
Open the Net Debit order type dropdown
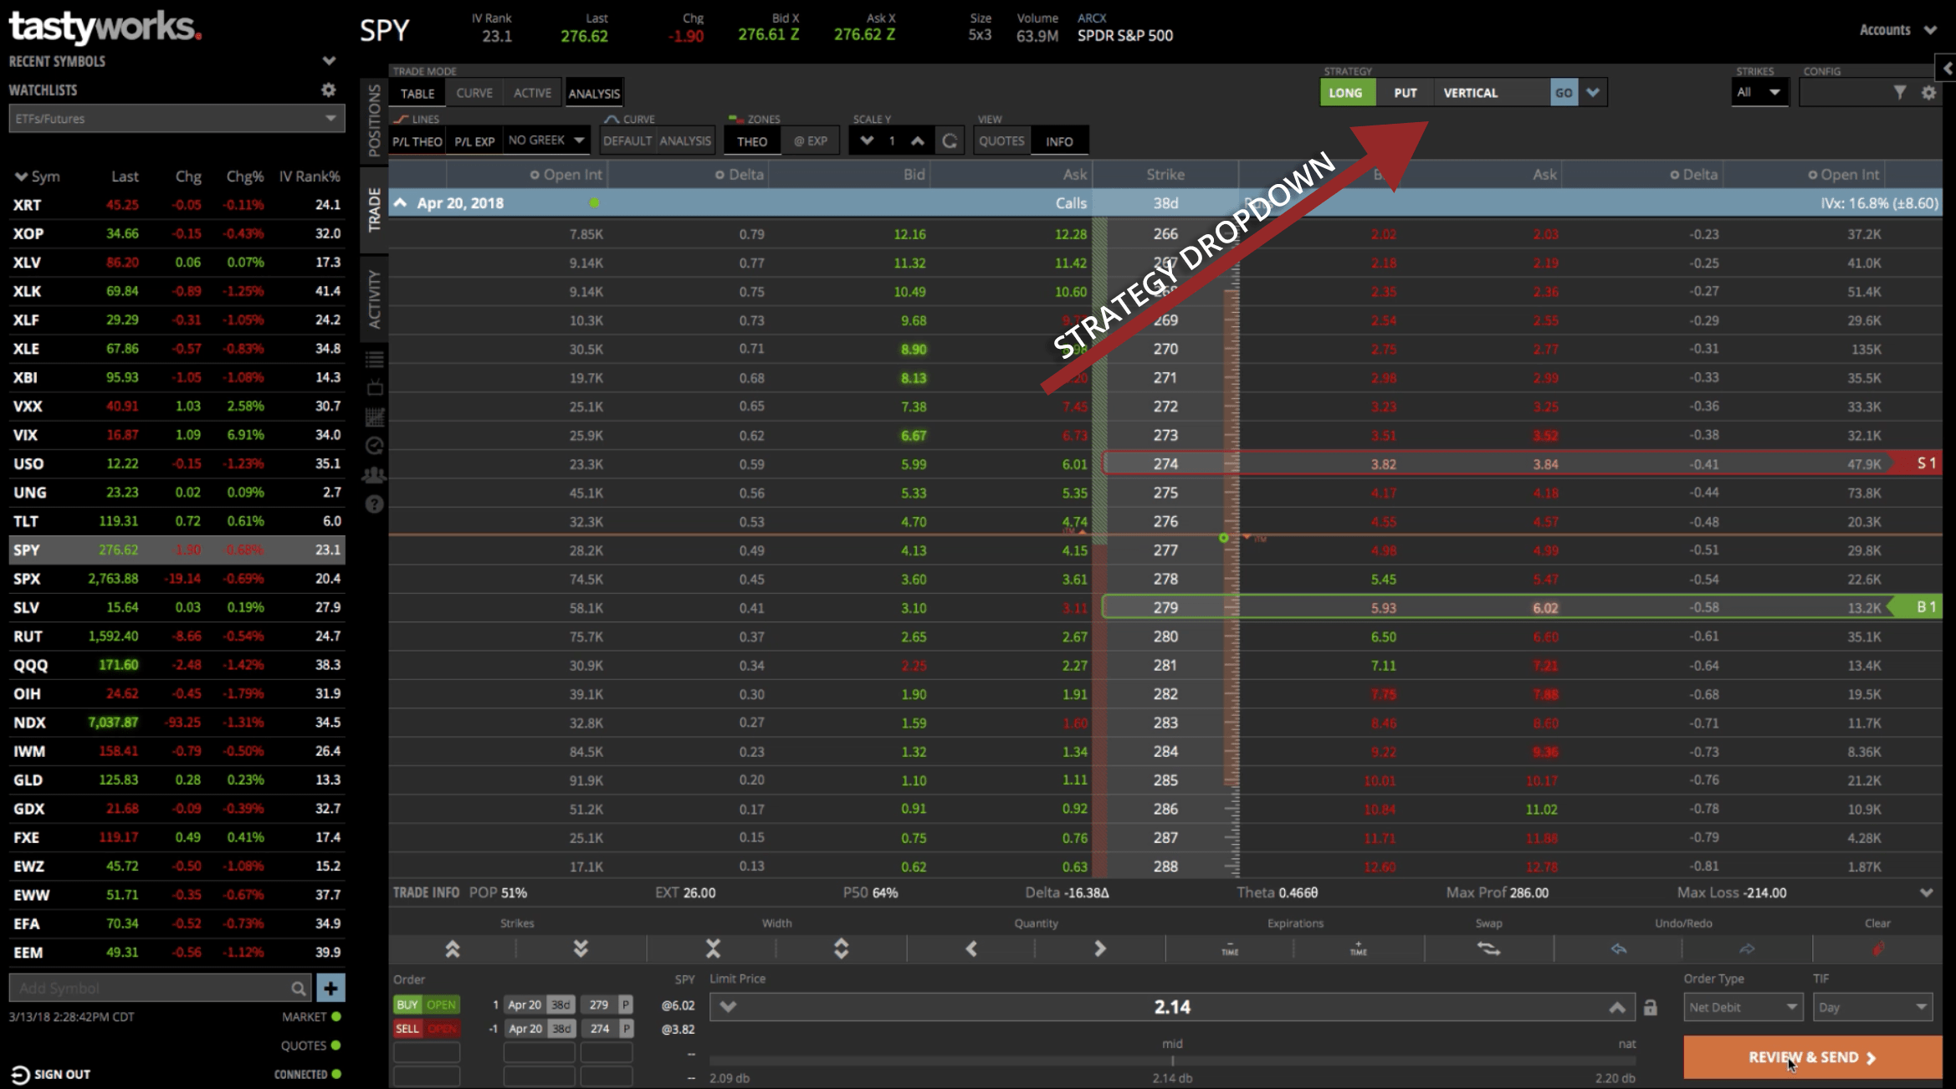point(1742,1007)
